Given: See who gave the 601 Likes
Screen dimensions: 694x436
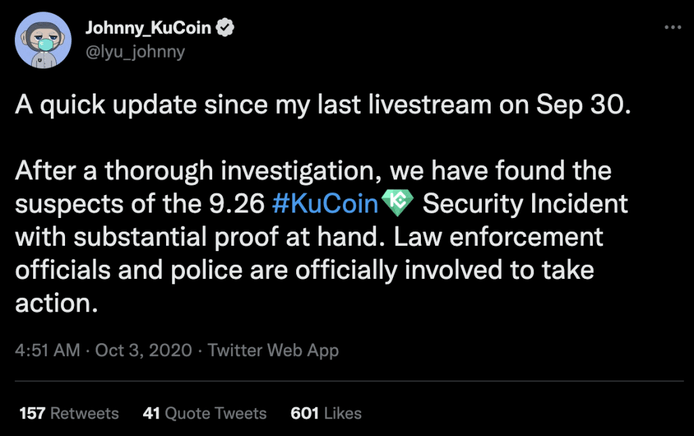Looking at the screenshot, I should click(326, 413).
